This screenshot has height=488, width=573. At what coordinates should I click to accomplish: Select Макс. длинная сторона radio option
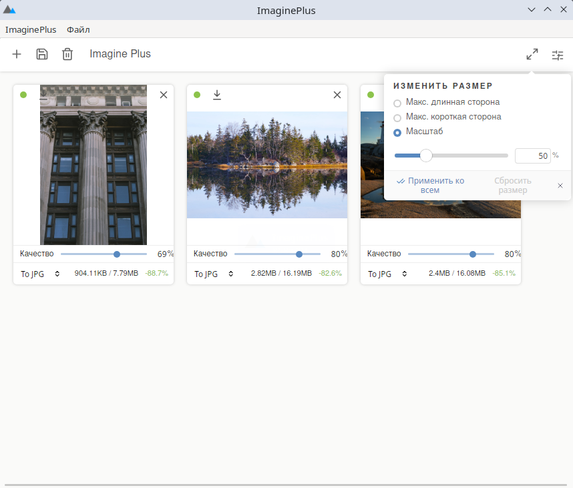point(397,103)
